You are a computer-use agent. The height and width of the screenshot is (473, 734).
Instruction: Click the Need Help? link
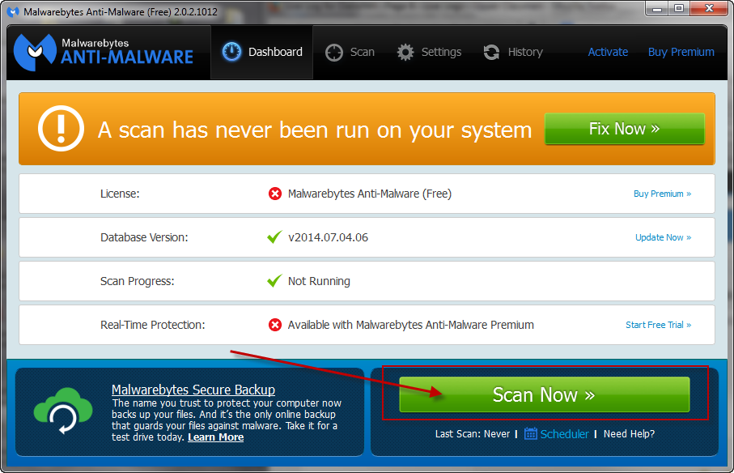(629, 434)
